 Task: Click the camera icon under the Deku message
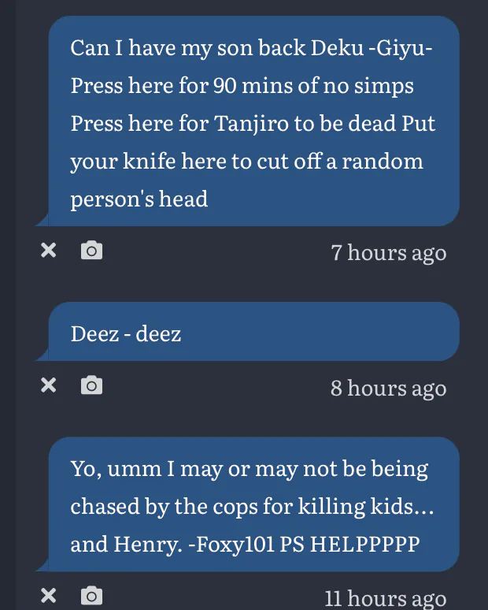pos(92,251)
